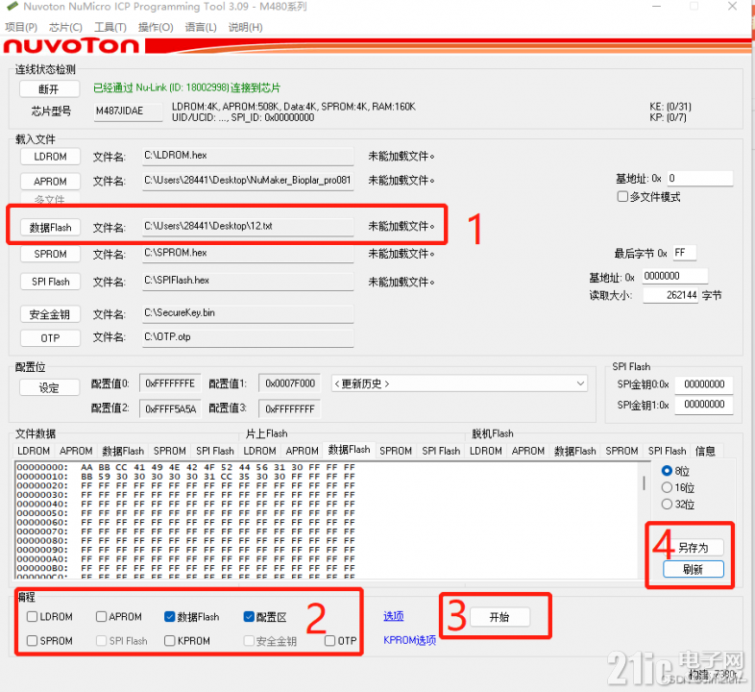Click the C:\OTP.otp path field
Image resolution: width=755 pixels, height=692 pixels.
pyautogui.click(x=248, y=337)
